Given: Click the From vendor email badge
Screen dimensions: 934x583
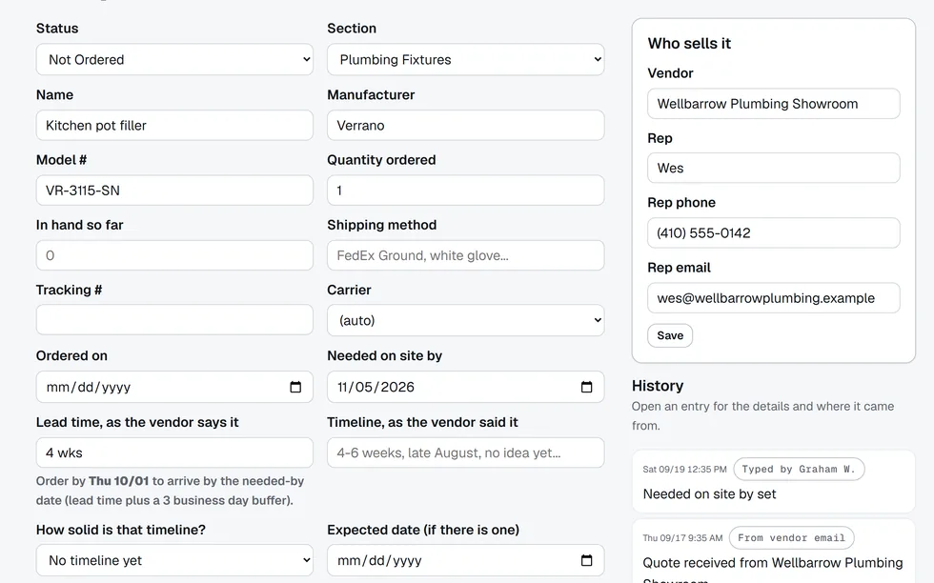Looking at the screenshot, I should pos(792,537).
